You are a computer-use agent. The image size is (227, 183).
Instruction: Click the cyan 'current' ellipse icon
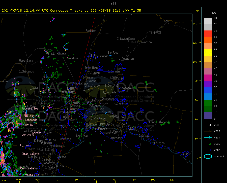(208, 156)
